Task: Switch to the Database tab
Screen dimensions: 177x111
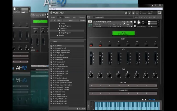Action: (x=67, y=17)
